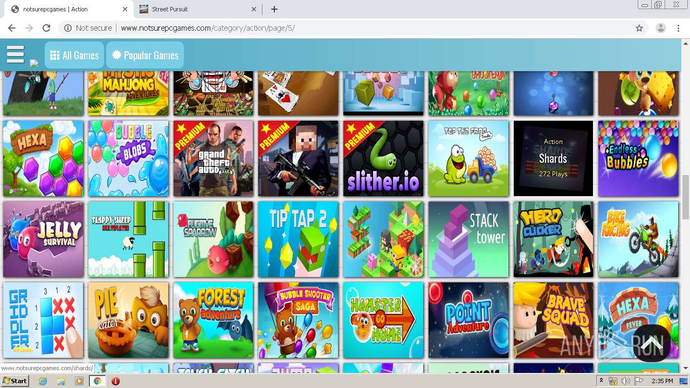Screen dimensions: 690x388
Task: Open the Bubble Blobs game
Action: [128, 158]
